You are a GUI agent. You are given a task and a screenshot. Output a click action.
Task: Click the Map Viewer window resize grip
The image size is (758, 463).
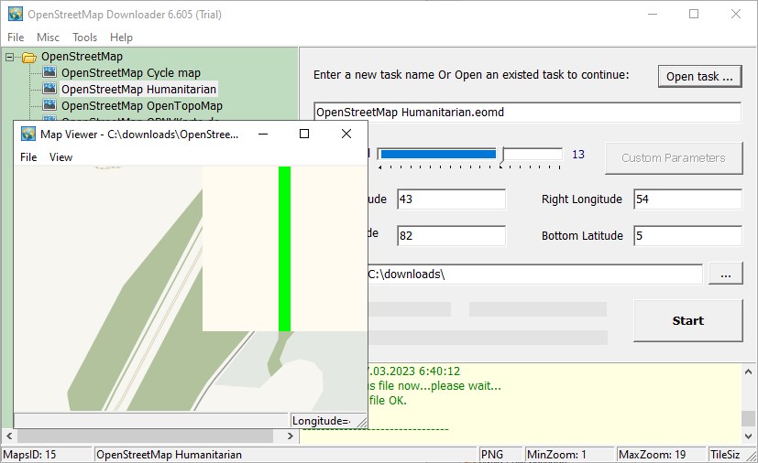click(362, 422)
